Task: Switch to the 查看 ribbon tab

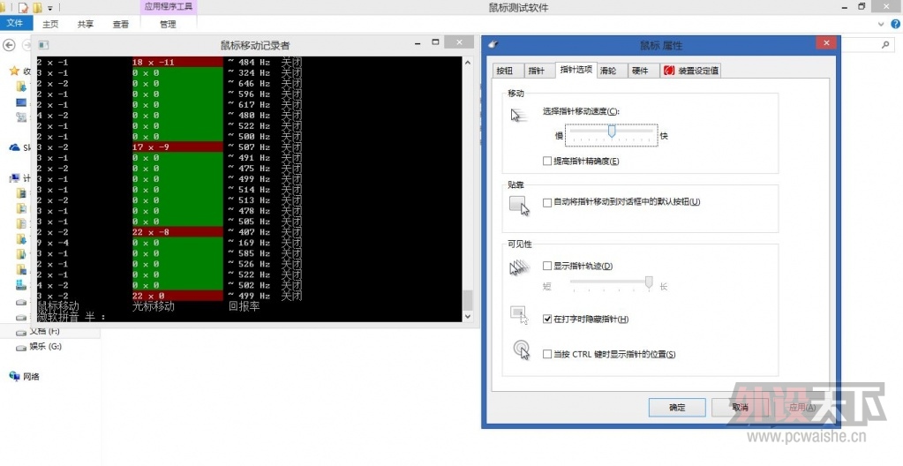Action: pos(120,24)
